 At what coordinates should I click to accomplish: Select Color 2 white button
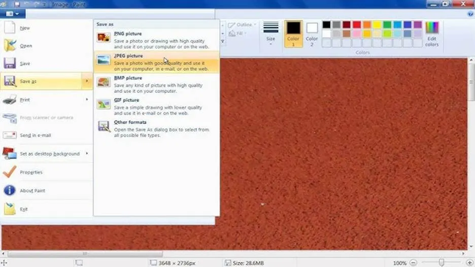coord(312,34)
